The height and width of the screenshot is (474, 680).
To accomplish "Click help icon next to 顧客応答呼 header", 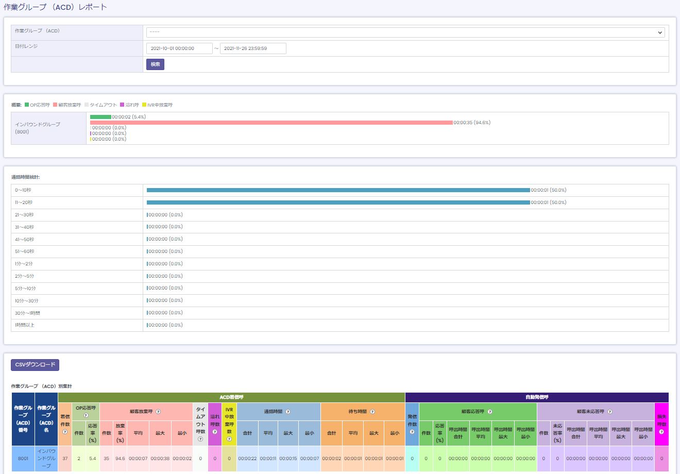I will [x=490, y=412].
